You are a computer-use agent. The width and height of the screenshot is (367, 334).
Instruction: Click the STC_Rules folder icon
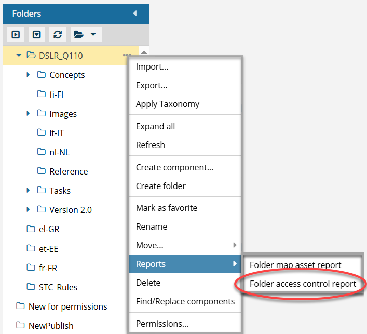tap(31, 287)
